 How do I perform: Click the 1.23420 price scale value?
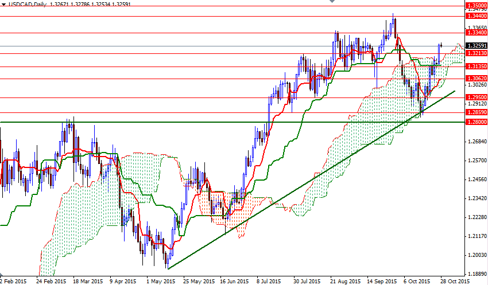click(x=477, y=198)
